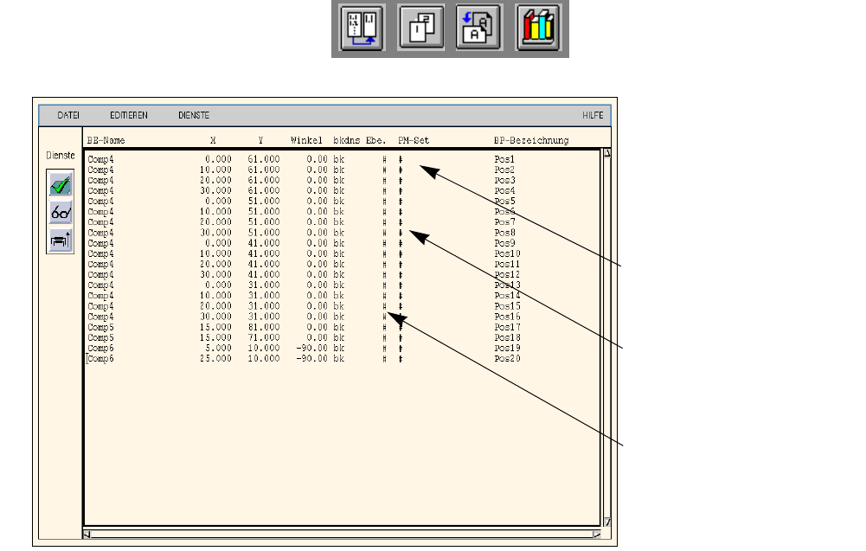
Task: Select the row labeled Pos12
Action: click(342, 274)
